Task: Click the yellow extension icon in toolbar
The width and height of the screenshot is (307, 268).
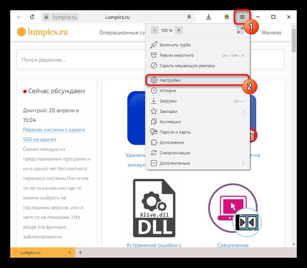Action: click(226, 17)
